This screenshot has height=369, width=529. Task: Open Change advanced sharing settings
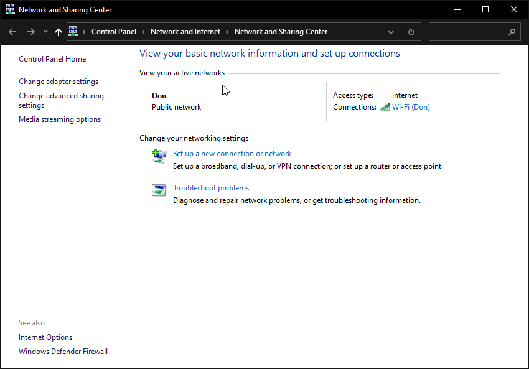[61, 101]
